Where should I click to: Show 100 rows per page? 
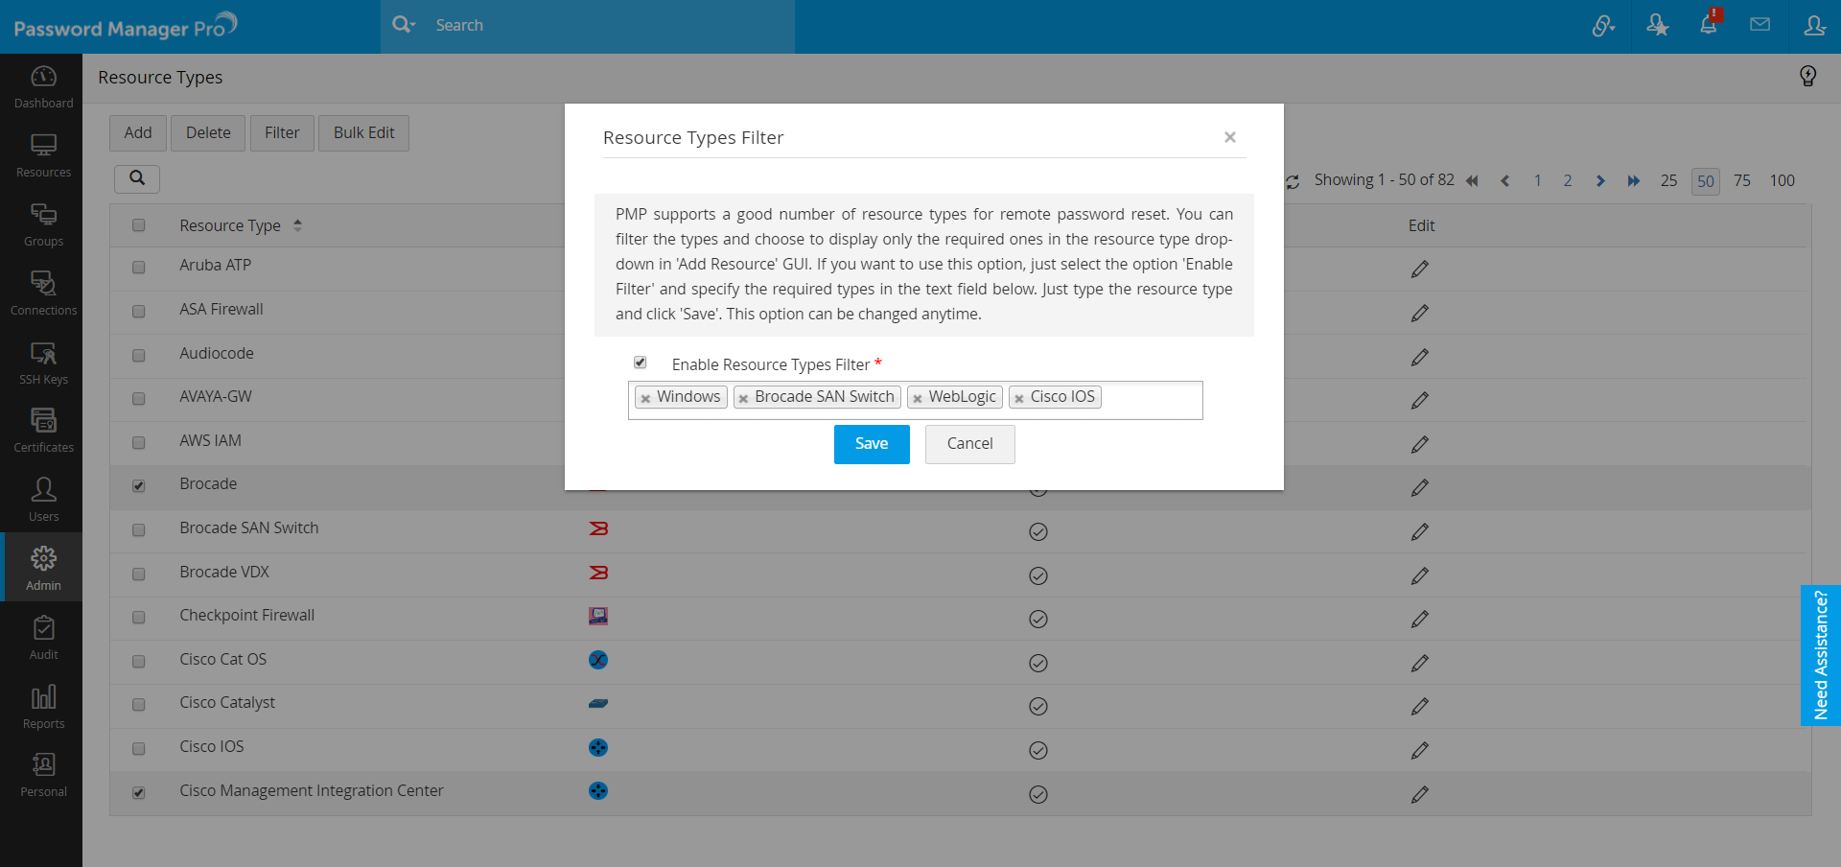tap(1783, 180)
